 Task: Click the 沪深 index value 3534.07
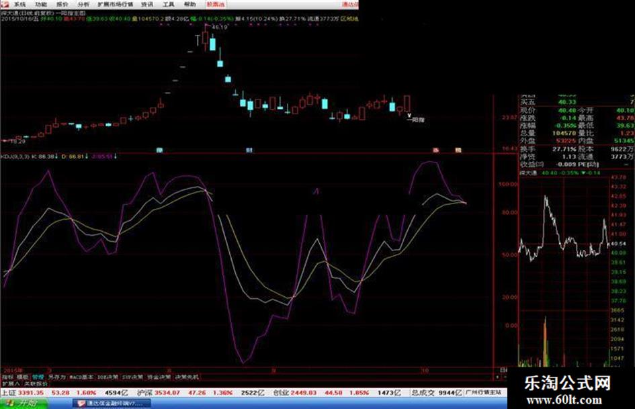click(x=167, y=393)
